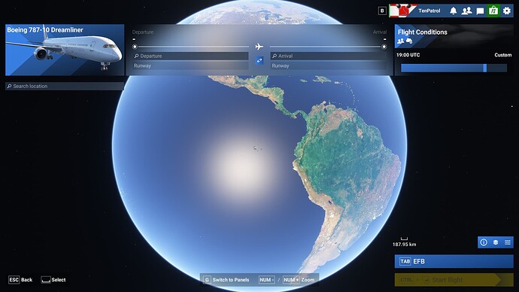Open the TenPatrol profile tab
Image resolution: width=519 pixels, height=292 pixels.
click(417, 11)
